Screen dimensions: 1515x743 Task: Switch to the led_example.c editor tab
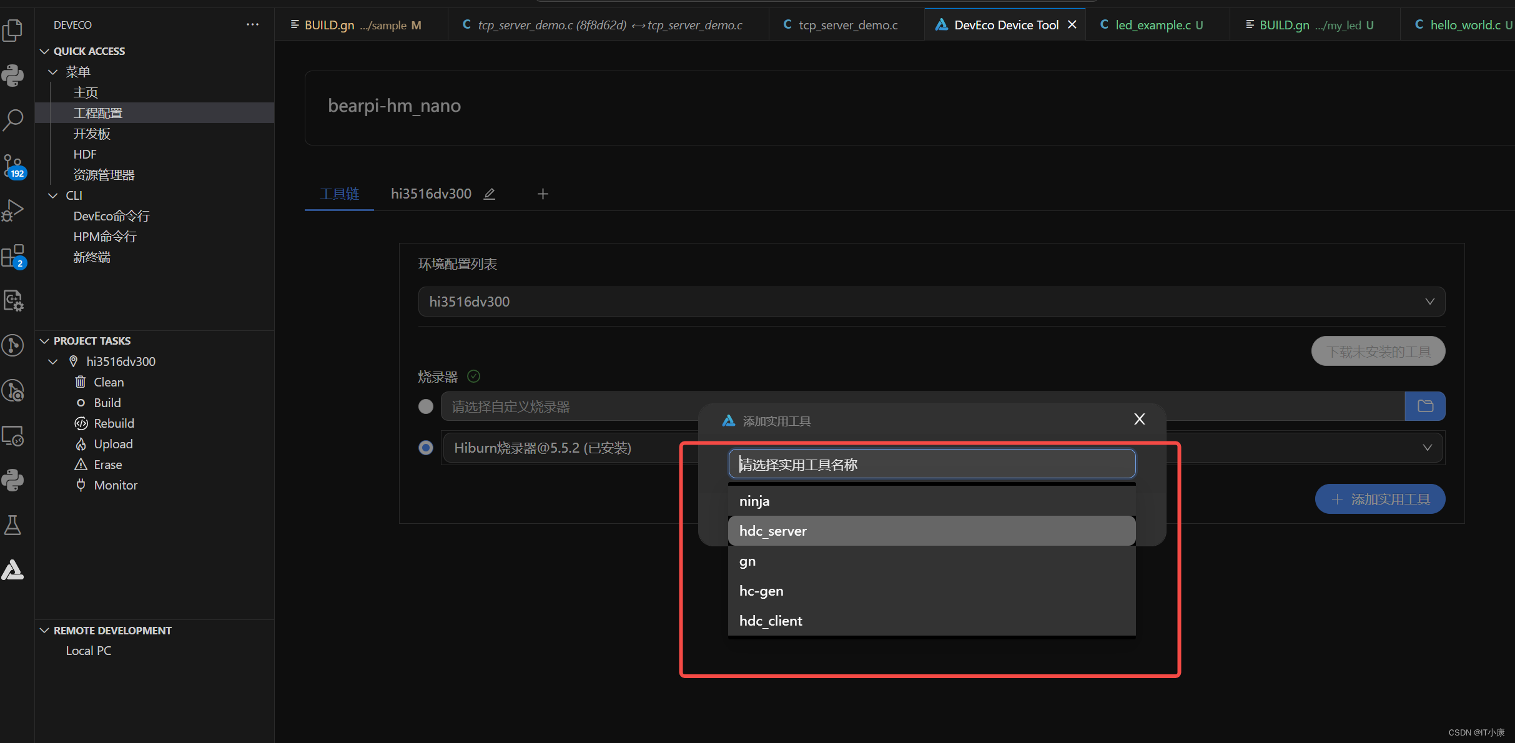point(1153,25)
